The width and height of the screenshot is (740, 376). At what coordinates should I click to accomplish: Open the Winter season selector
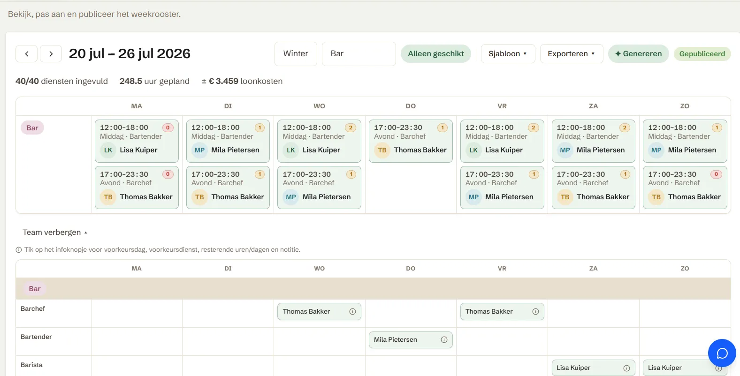(296, 54)
